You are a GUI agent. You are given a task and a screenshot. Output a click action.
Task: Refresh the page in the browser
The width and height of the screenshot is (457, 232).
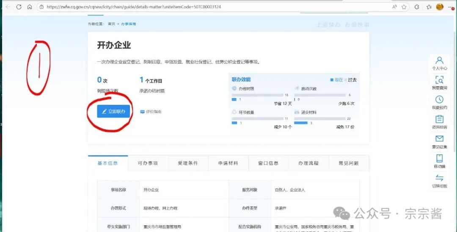point(19,7)
